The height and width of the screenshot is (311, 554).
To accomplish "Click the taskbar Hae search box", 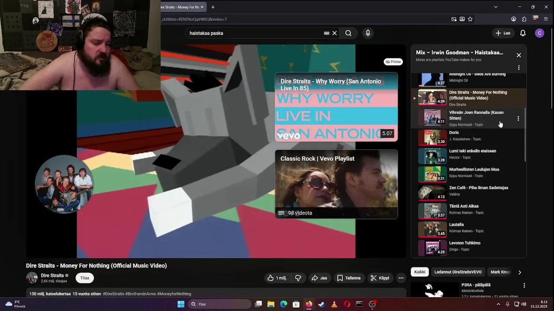I will tap(221, 304).
